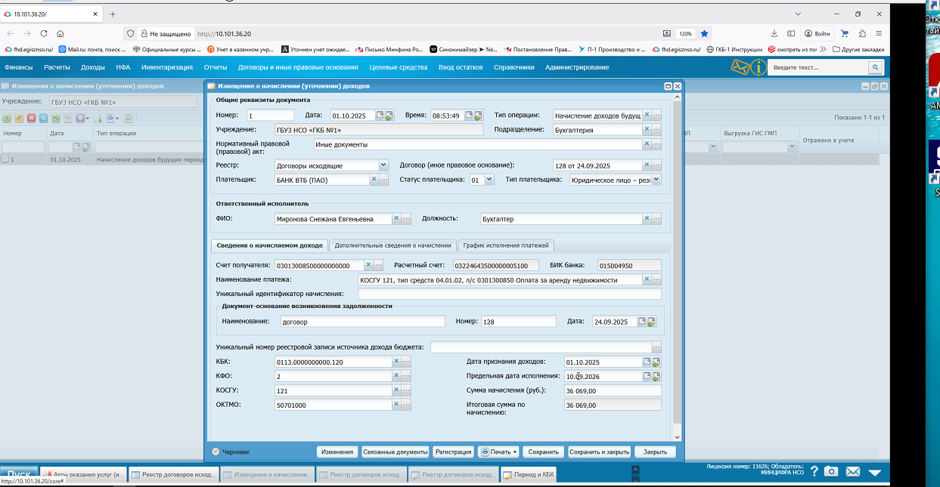Screen dimensions: 940x487
Task: Click the help question mark icon
Action: [x=814, y=471]
